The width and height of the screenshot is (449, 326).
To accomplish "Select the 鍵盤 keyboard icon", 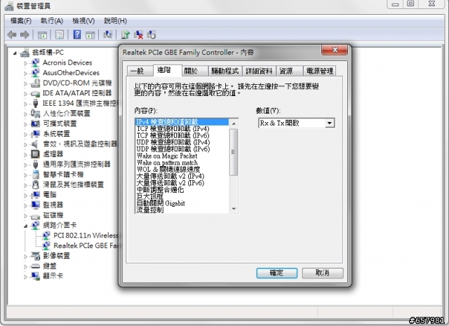I will [35, 266].
